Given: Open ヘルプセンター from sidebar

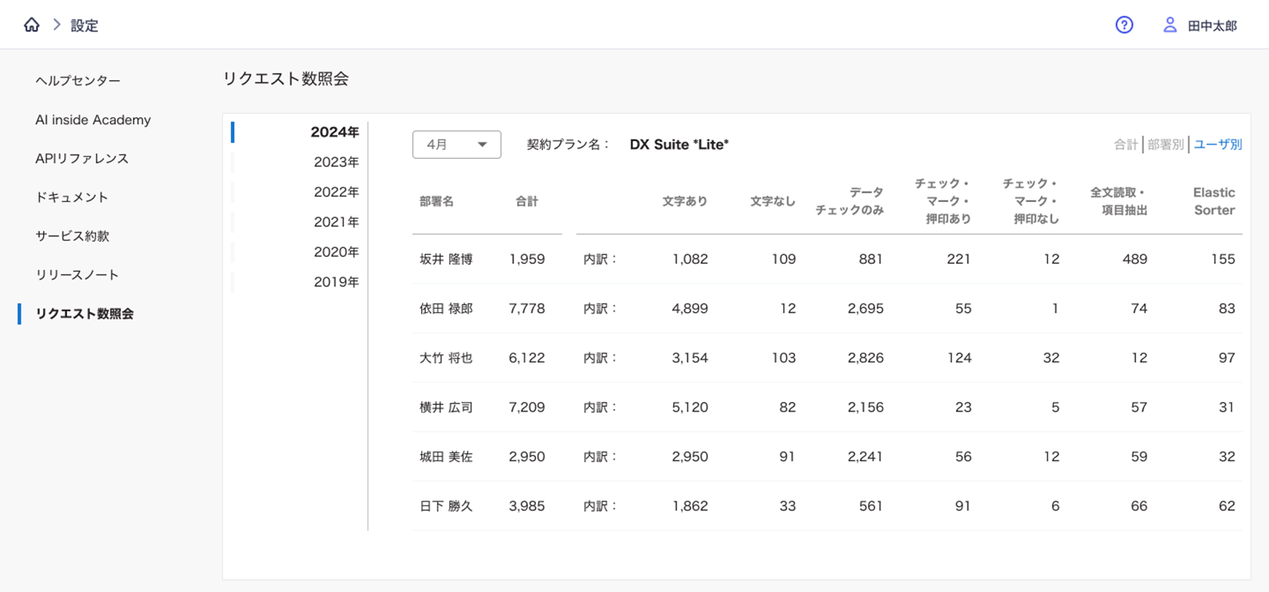Looking at the screenshot, I should [78, 81].
